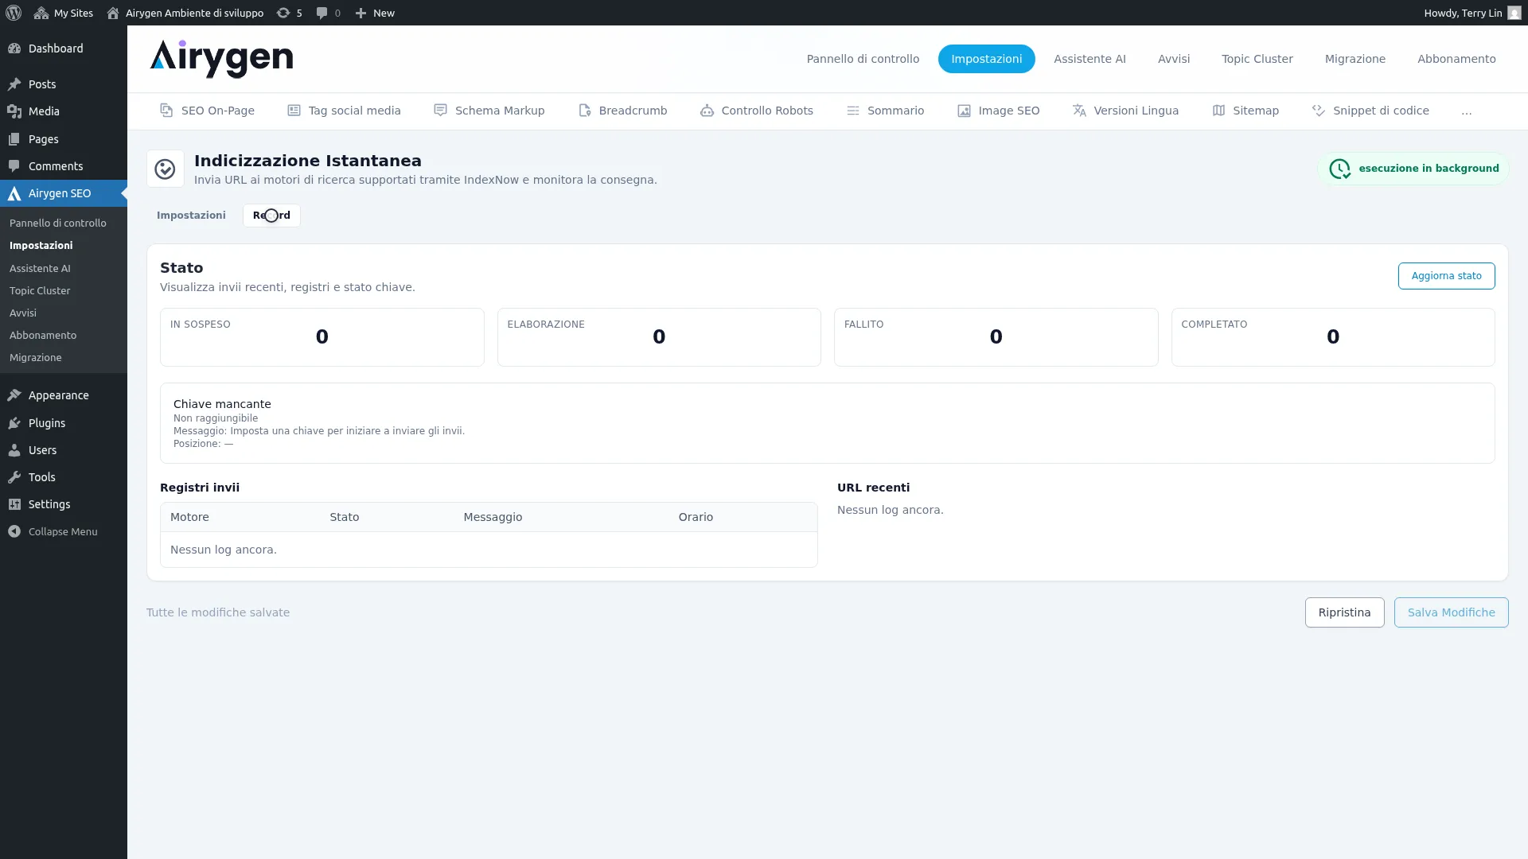Image resolution: width=1528 pixels, height=859 pixels.
Task: Click the Aggiorna stato button
Action: [x=1446, y=276]
